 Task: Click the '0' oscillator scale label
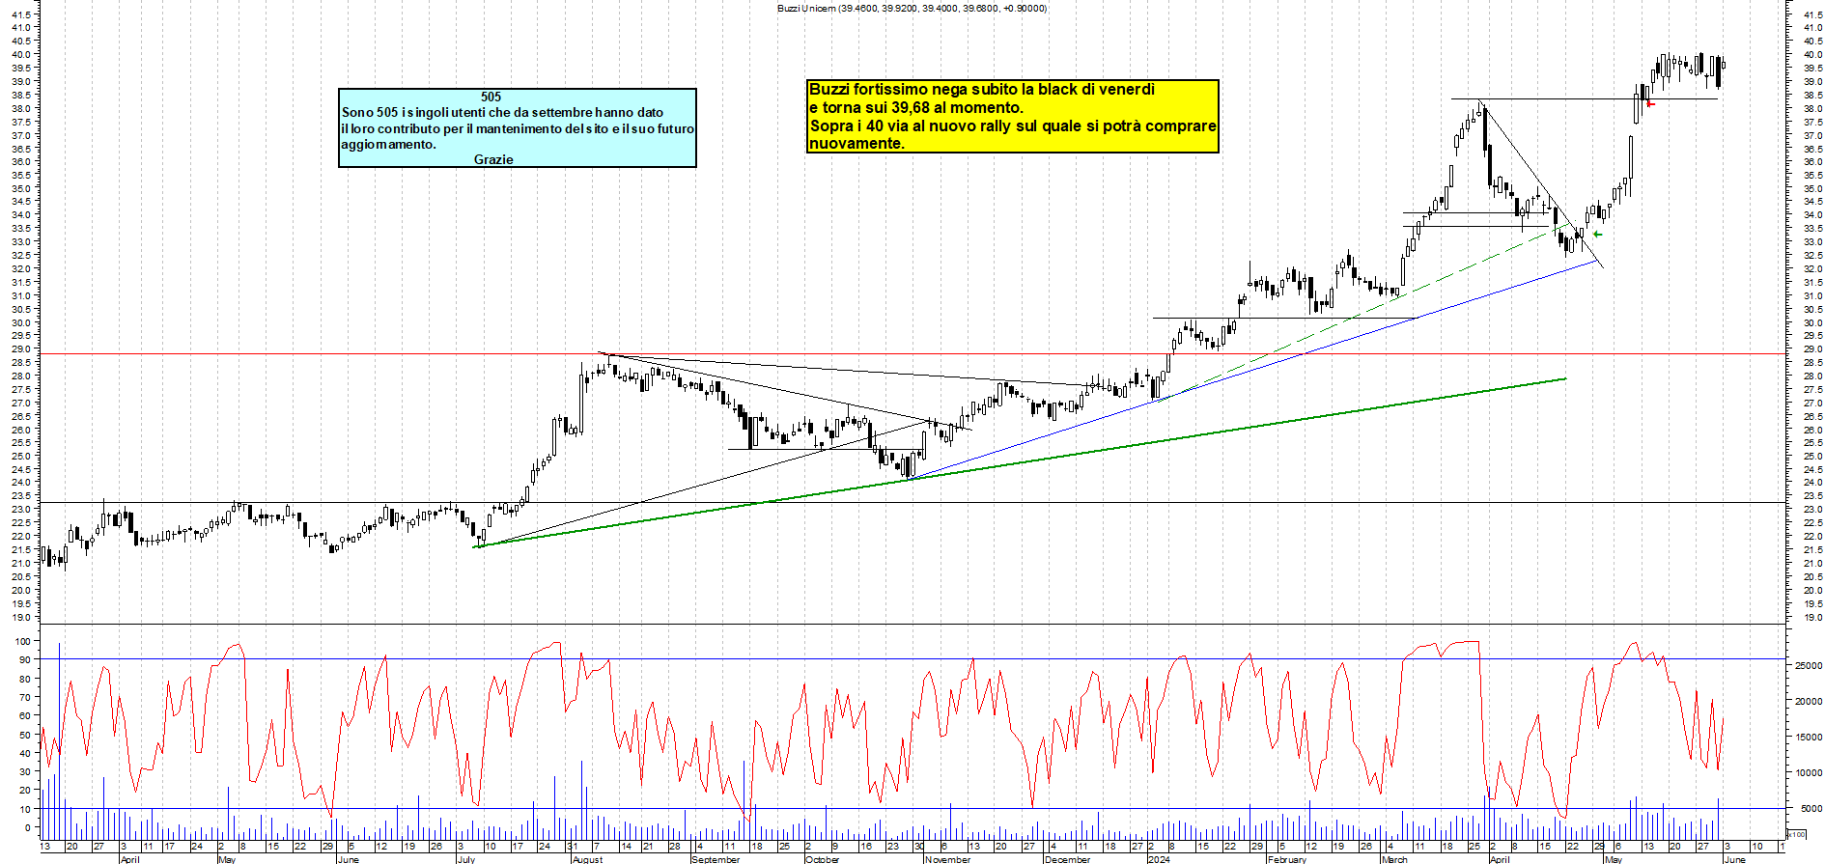pyautogui.click(x=27, y=827)
